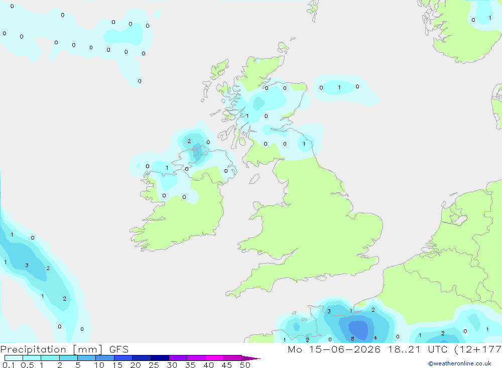Click the 20–25 mm navy legend swatch
Screen dimensions: 502x368
click(141, 358)
